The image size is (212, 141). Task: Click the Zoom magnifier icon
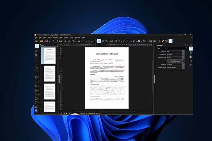(107, 41)
